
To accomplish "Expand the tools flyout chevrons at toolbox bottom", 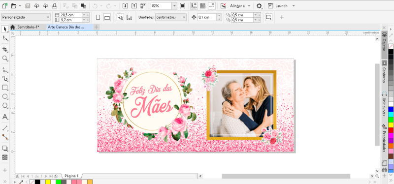I will coord(5,181).
